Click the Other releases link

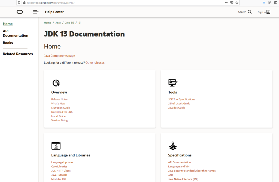pyautogui.click(x=95, y=63)
